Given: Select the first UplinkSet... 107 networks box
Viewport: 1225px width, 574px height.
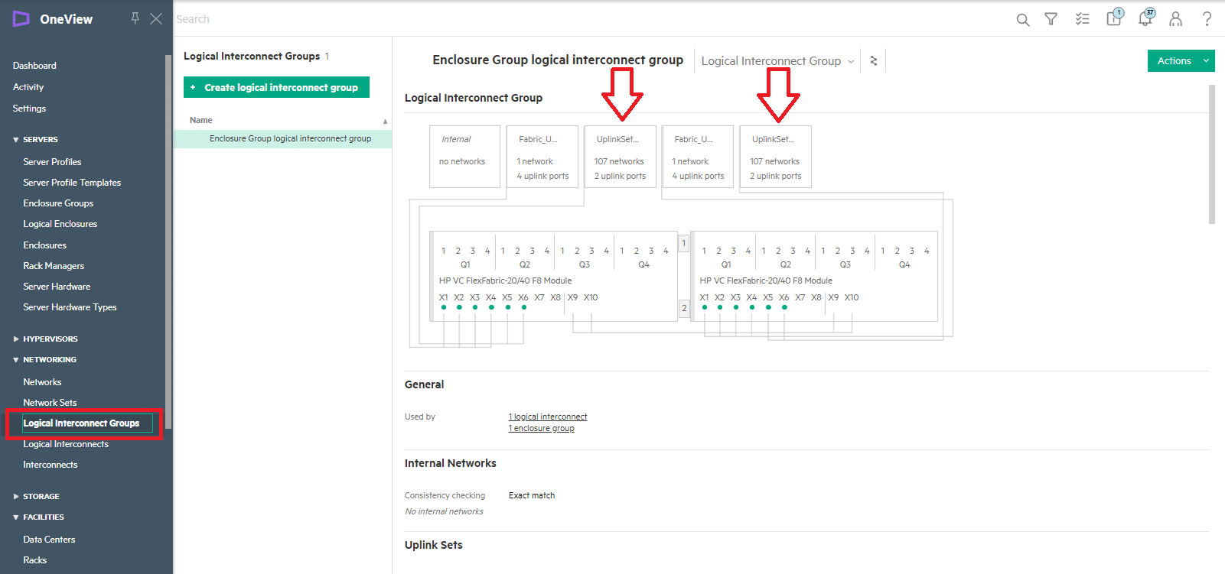Looking at the screenshot, I should pyautogui.click(x=621, y=157).
